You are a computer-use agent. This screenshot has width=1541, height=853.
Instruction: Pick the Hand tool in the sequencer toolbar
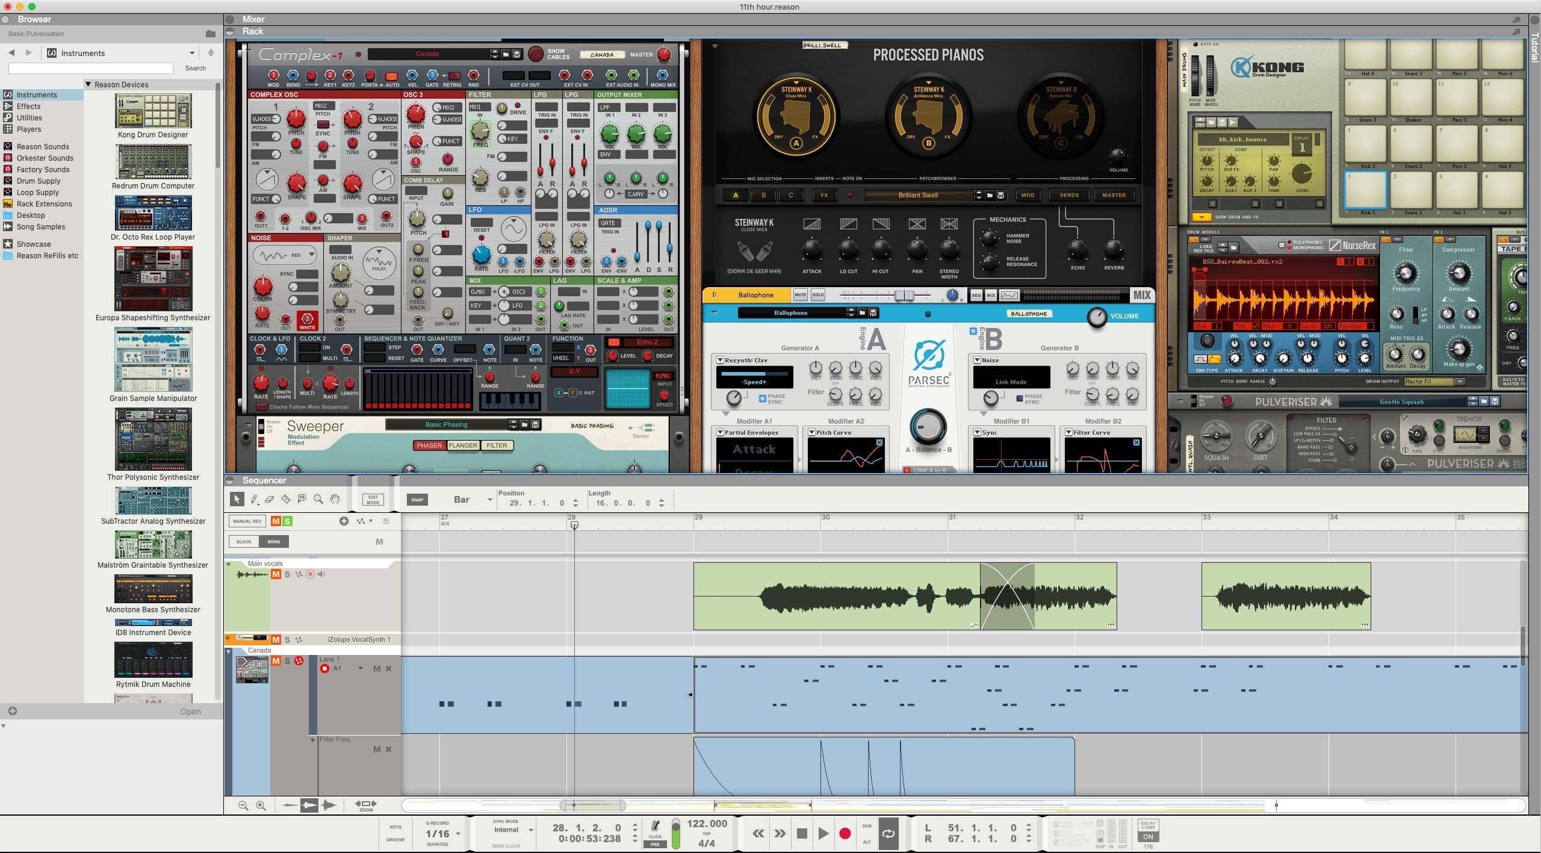click(x=335, y=499)
